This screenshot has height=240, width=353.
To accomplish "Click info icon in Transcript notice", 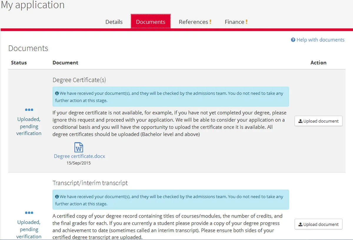I will [x=57, y=197].
